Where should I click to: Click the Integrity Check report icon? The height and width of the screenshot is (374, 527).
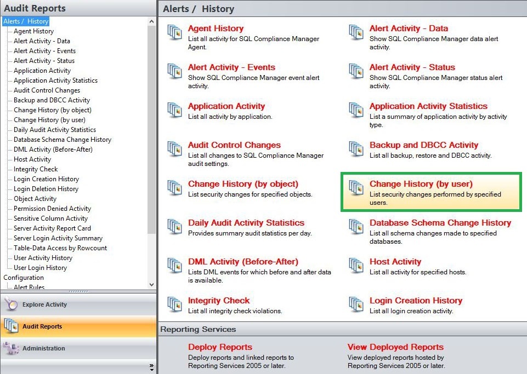pos(175,305)
